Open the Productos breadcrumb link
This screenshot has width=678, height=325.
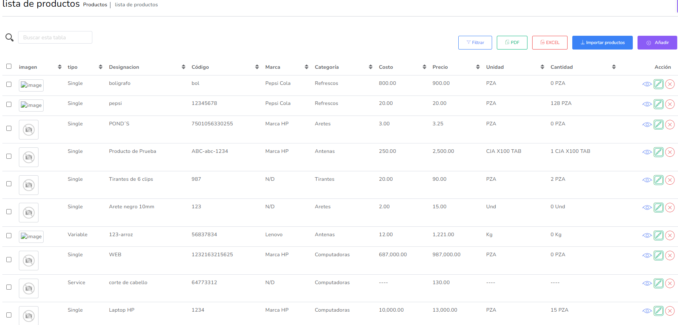tap(95, 5)
